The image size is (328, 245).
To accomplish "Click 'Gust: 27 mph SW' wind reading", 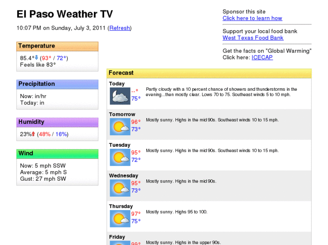I will tap(43, 179).
